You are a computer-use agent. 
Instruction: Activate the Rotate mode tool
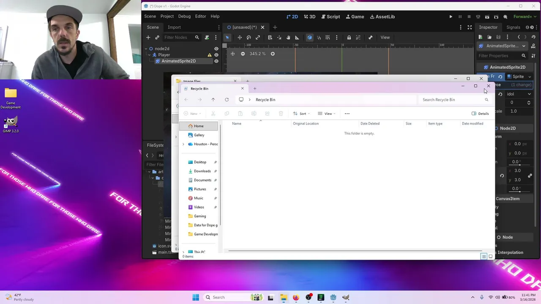[x=249, y=38]
